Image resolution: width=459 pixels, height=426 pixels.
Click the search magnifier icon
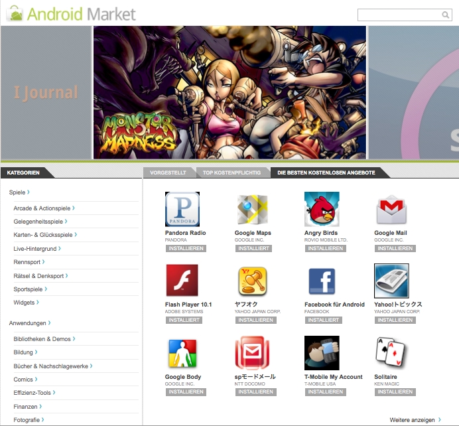[445, 15]
